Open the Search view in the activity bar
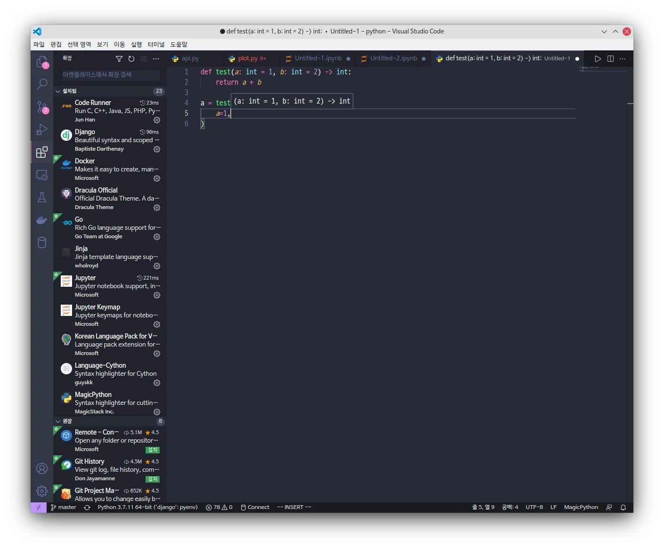 (x=42, y=84)
